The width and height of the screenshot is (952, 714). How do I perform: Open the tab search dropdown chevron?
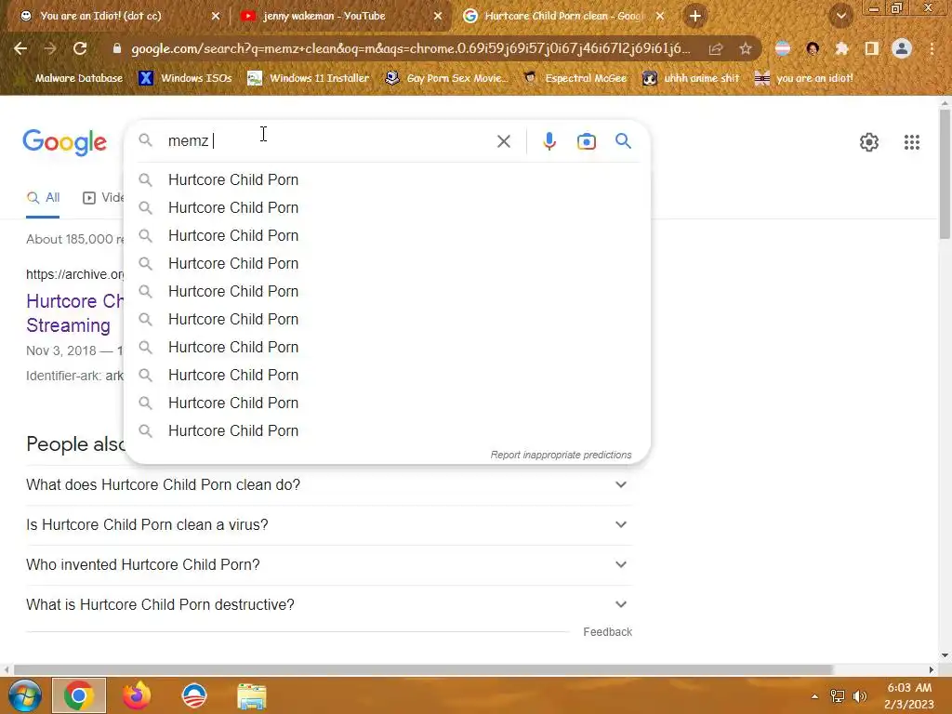point(840,16)
